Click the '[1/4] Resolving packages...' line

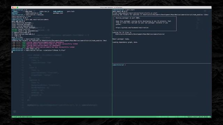point(23,23)
